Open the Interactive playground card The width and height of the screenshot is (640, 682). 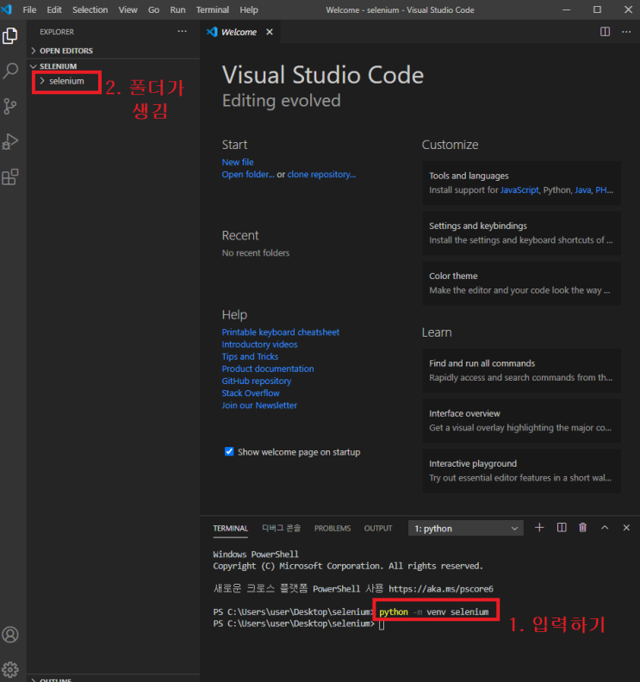tap(521, 471)
